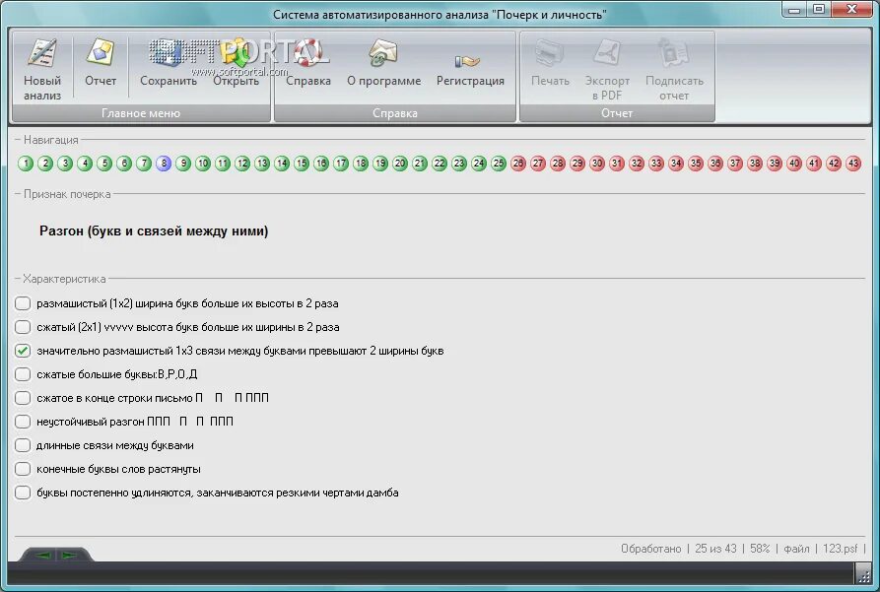Click the Главное меню group label

[141, 113]
